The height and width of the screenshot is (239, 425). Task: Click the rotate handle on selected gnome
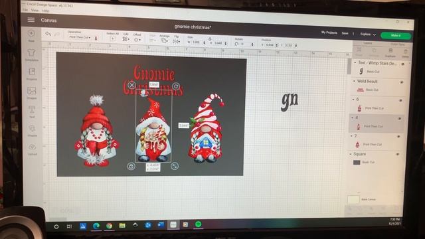coord(176,86)
